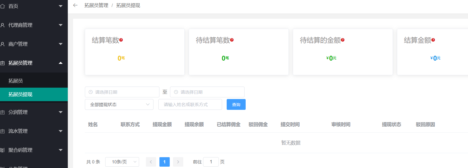This screenshot has height=168, width=468.
Task: Click the back arrow icon in breadcrumb
Action: coord(75,5)
